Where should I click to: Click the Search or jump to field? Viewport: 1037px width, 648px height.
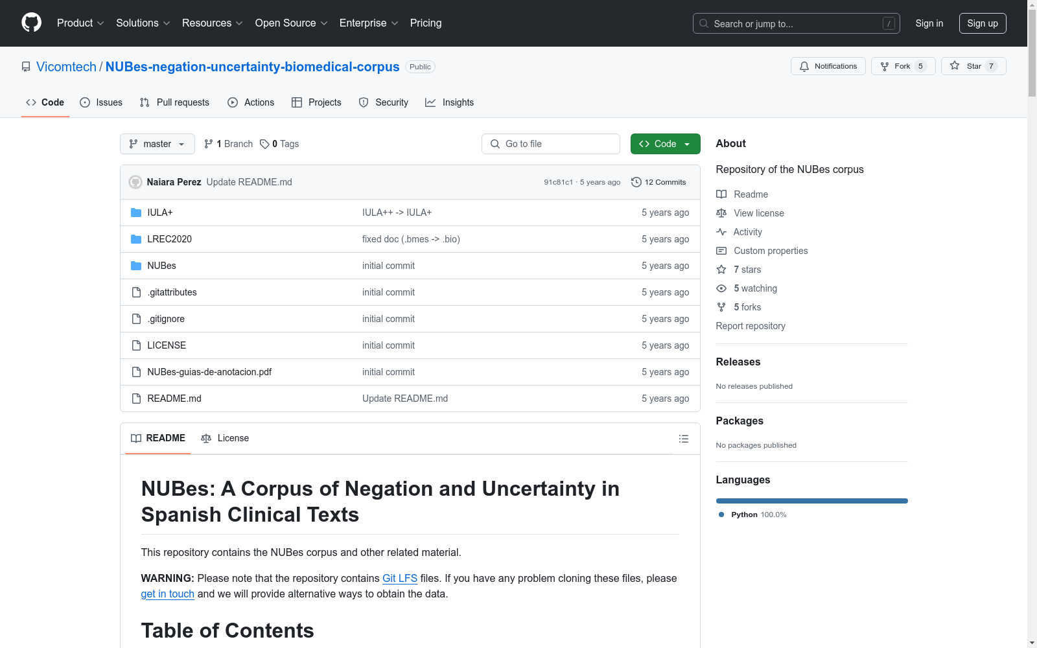(x=797, y=23)
